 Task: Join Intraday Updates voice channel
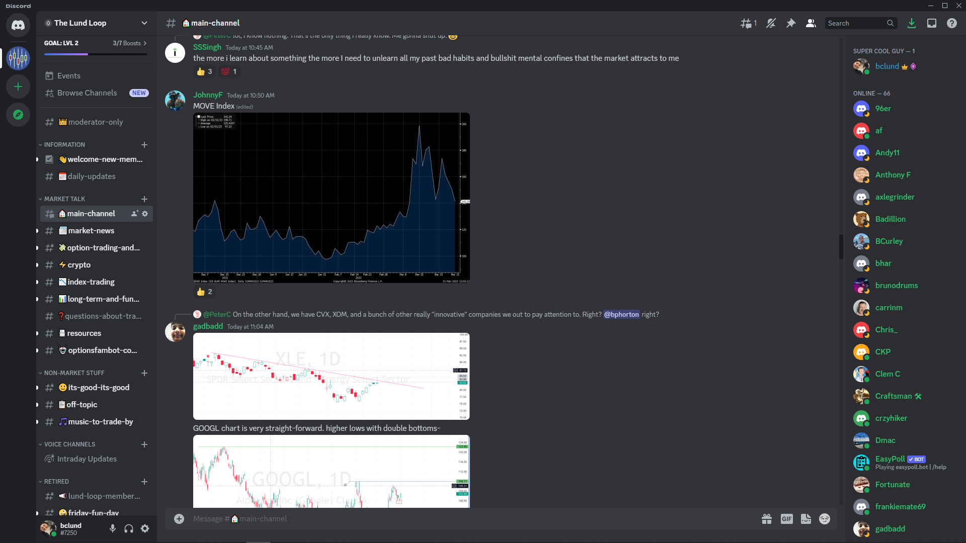click(x=97, y=459)
